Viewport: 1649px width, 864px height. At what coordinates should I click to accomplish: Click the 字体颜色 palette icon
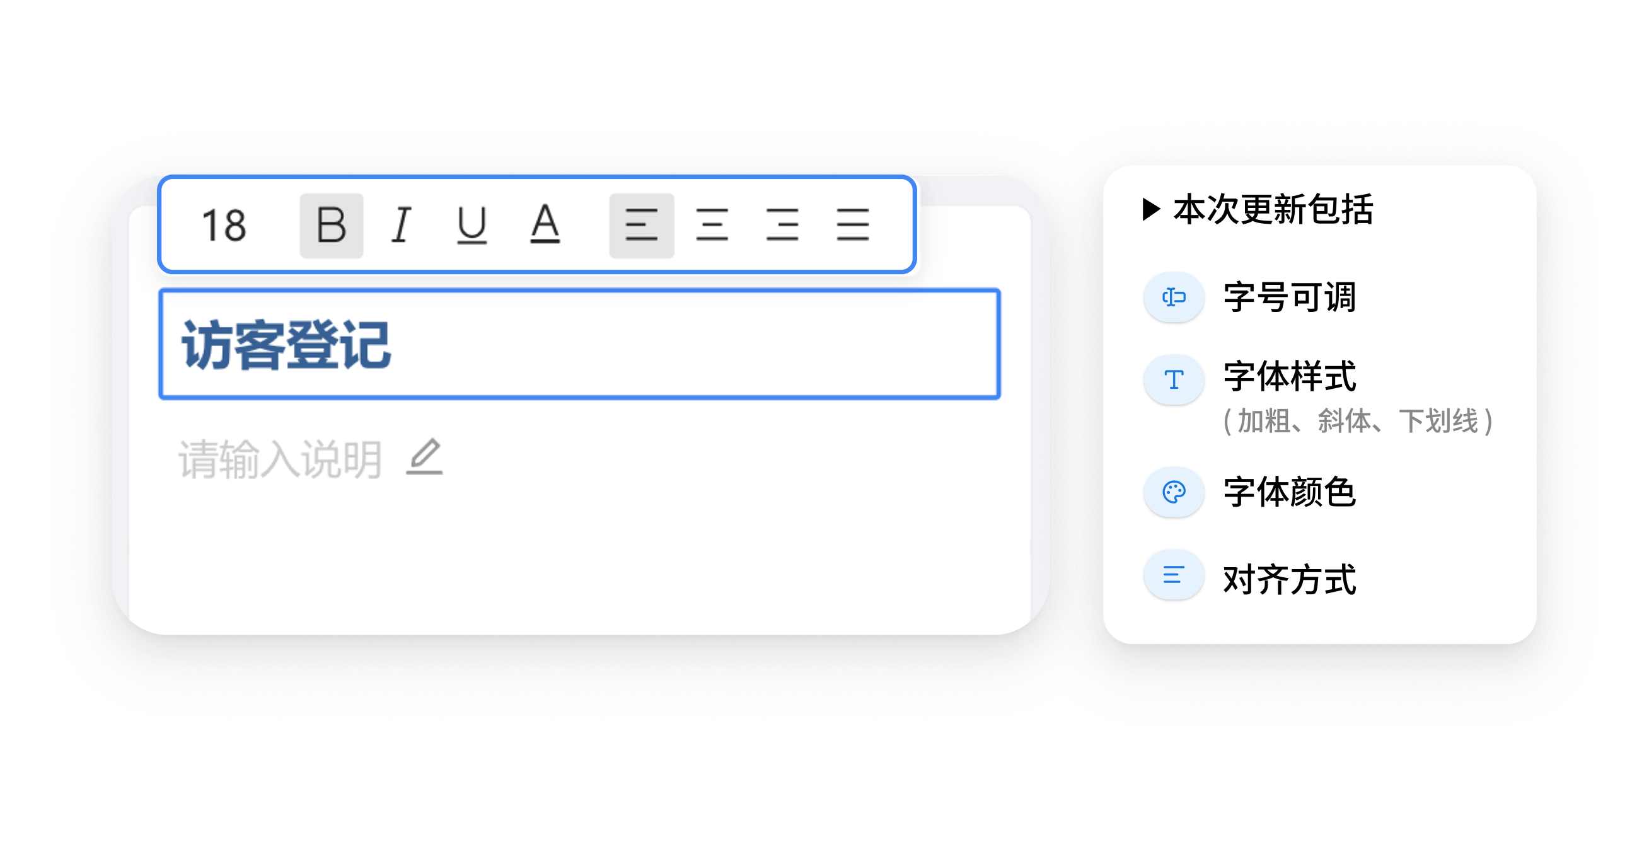click(1173, 493)
